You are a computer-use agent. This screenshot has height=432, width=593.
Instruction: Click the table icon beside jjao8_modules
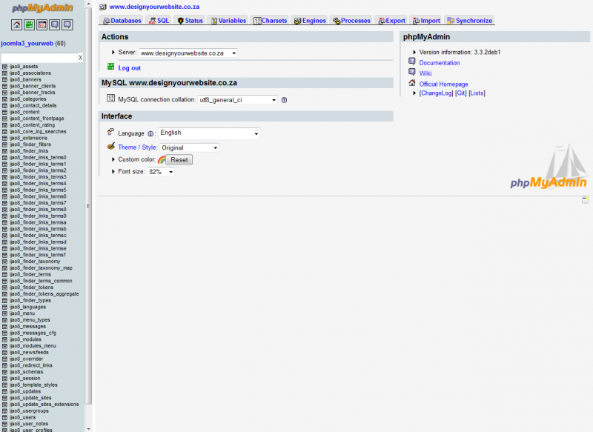5,339
